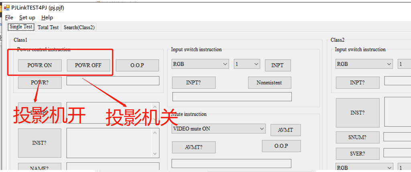This screenshot has width=411, height=172.
Task: Click down arrow of Class1 INST? scrollbar
Action: 155,154
